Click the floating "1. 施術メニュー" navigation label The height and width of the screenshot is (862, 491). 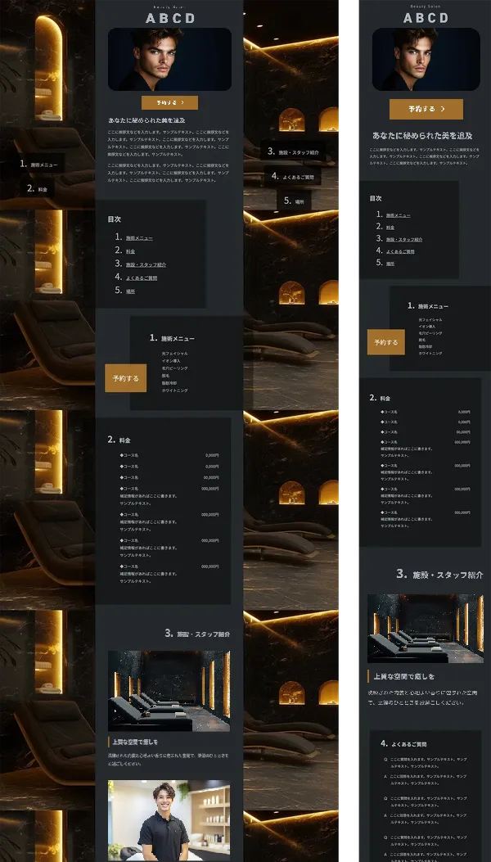[x=43, y=165]
